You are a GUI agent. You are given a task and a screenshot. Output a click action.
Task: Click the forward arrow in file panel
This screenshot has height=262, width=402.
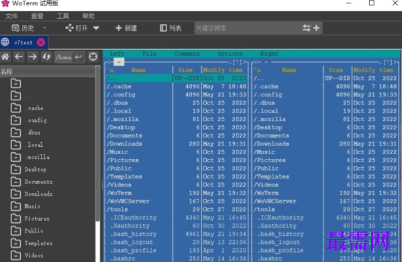pos(32,57)
